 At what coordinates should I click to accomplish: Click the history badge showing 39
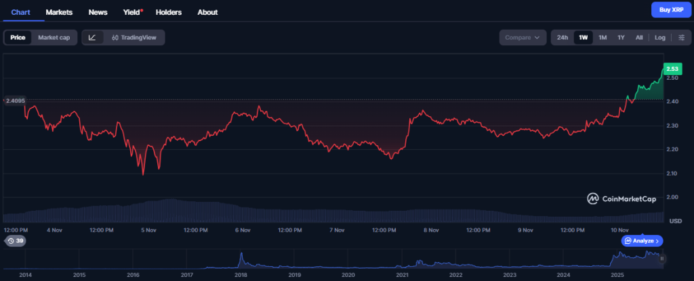pos(15,240)
